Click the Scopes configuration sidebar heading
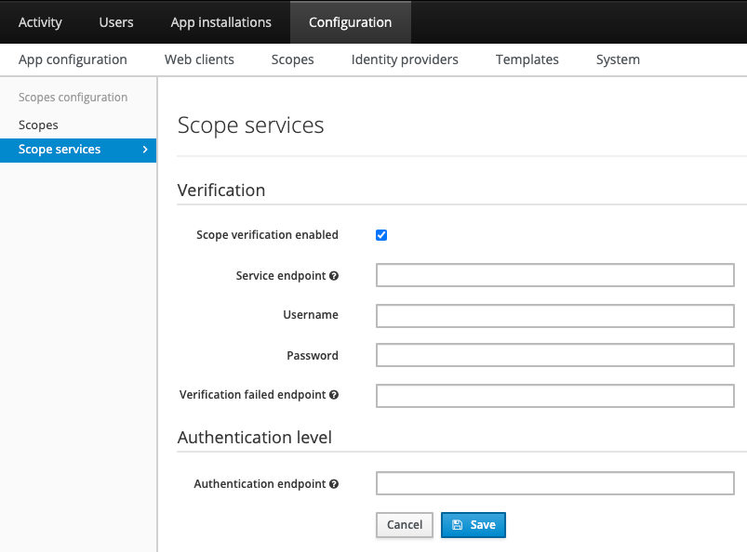The width and height of the screenshot is (747, 552). click(x=73, y=98)
